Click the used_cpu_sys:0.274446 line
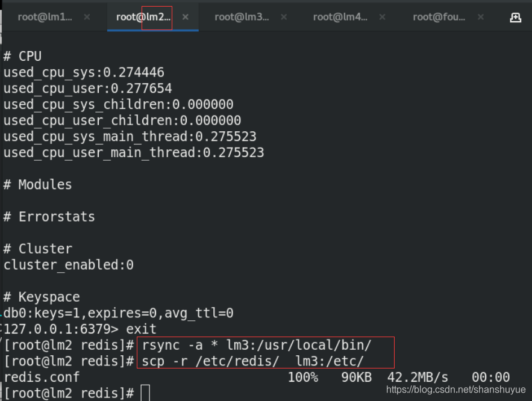Screen dimensions: 532x401 84,72
